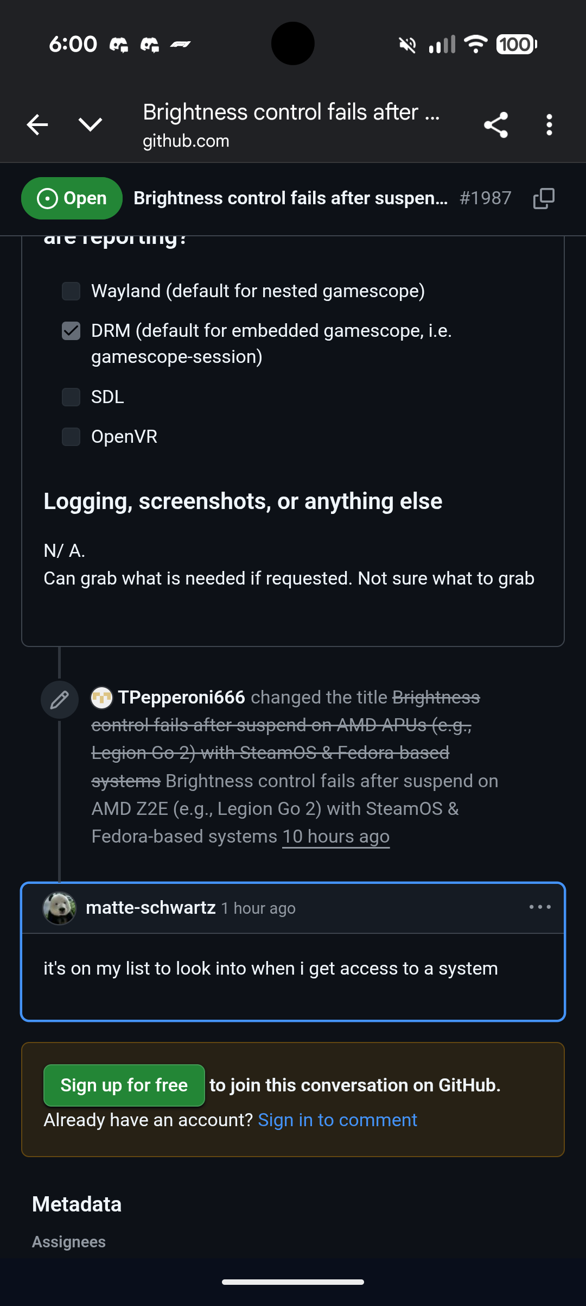586x1306 pixels.
Task: Tap matte-schwartz's profile avatar
Action: tap(60, 908)
